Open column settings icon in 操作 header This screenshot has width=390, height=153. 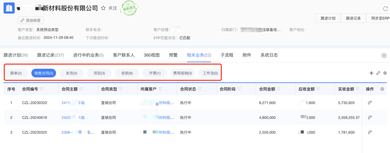pos(382,89)
